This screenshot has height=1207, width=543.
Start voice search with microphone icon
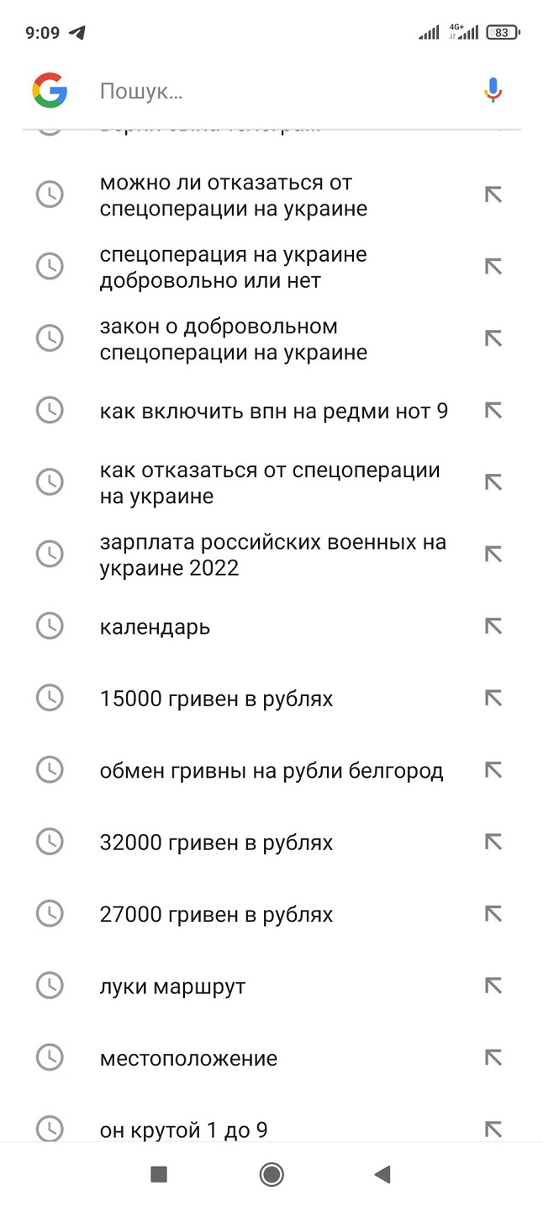pos(493,90)
